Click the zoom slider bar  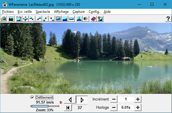point(45,106)
